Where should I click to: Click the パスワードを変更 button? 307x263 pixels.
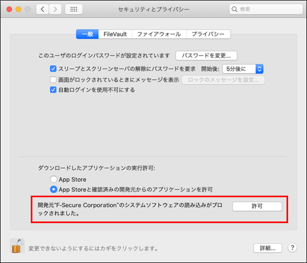(x=206, y=56)
